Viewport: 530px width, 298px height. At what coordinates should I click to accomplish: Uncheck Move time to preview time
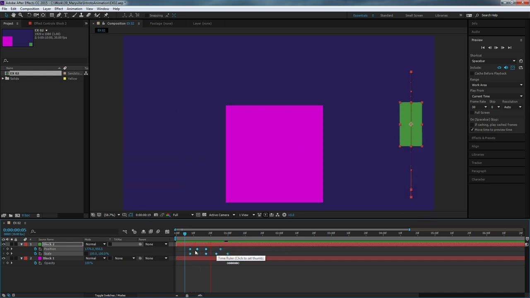[472, 130]
